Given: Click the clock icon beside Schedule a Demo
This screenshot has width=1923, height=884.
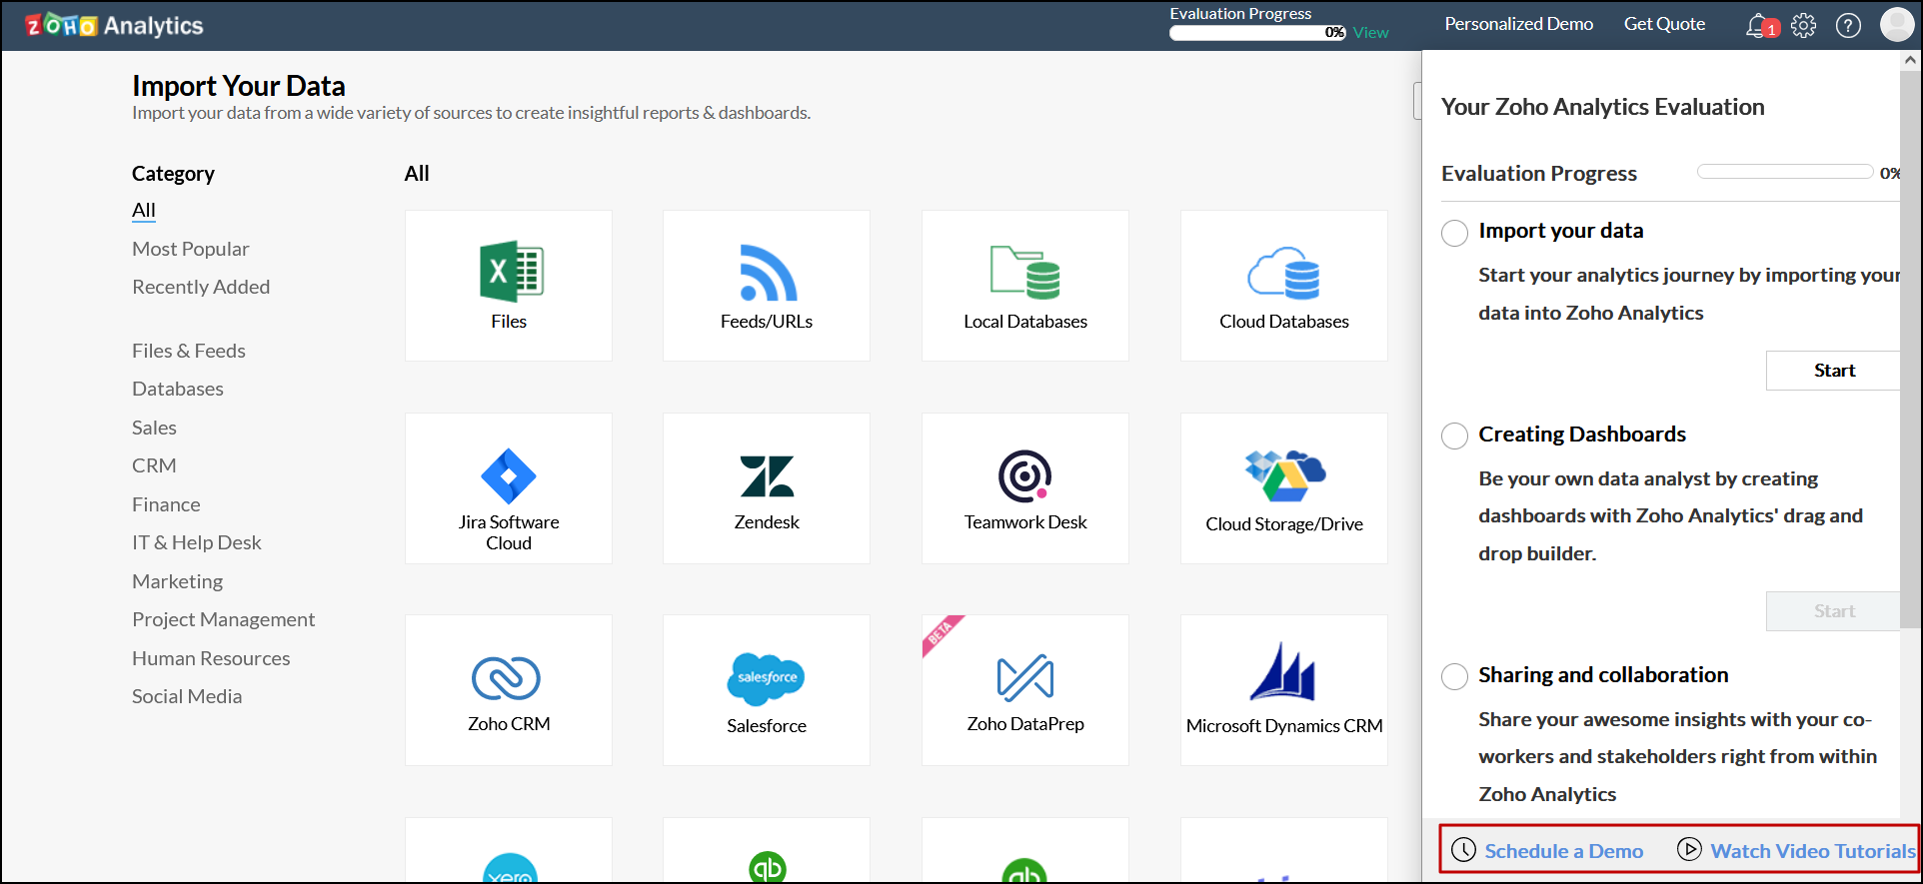Looking at the screenshot, I should click(x=1463, y=850).
